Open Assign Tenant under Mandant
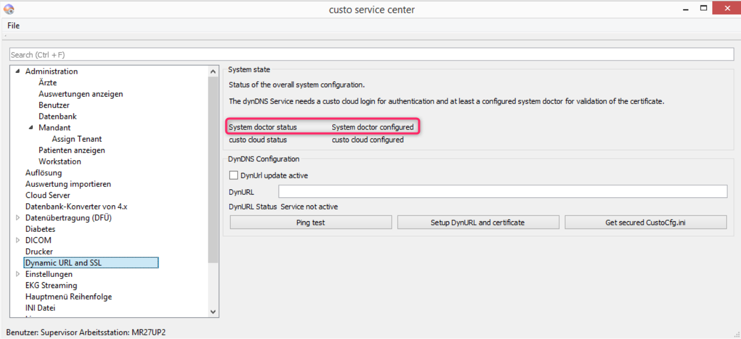The image size is (741, 339). click(x=77, y=139)
